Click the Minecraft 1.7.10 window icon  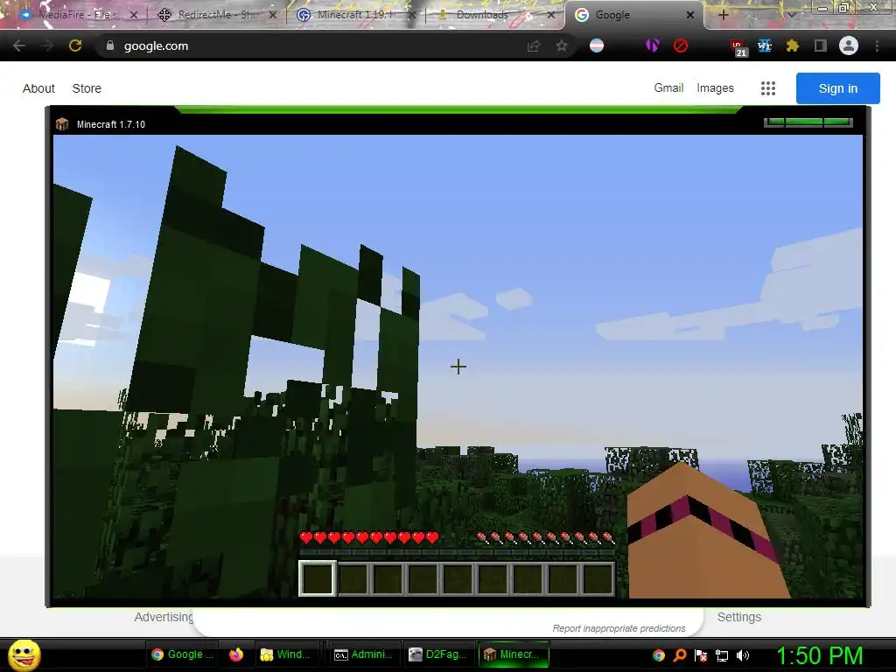[x=62, y=124]
